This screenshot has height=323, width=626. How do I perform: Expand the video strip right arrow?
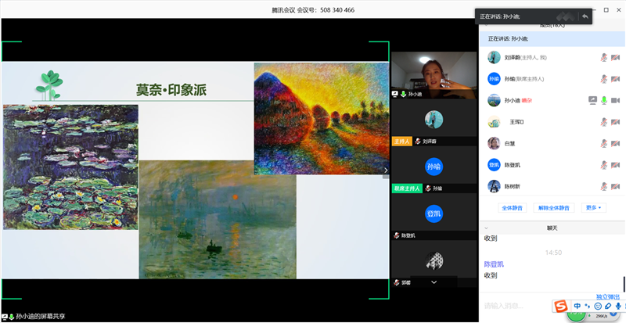pos(386,170)
